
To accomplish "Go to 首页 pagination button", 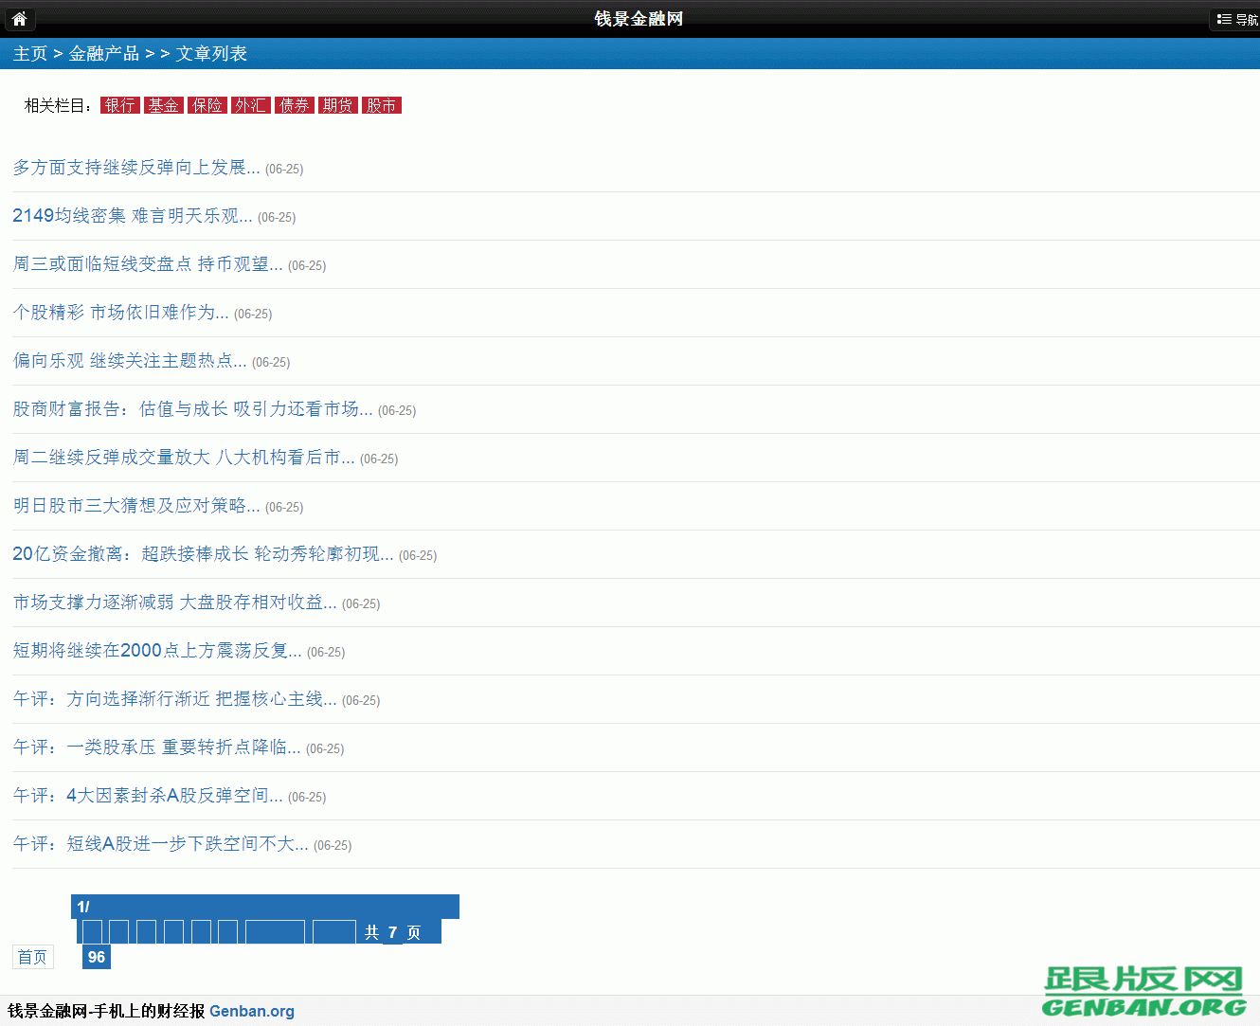I will click(32, 957).
